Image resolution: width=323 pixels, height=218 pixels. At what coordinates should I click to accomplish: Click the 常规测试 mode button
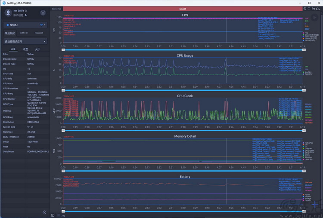(9, 33)
